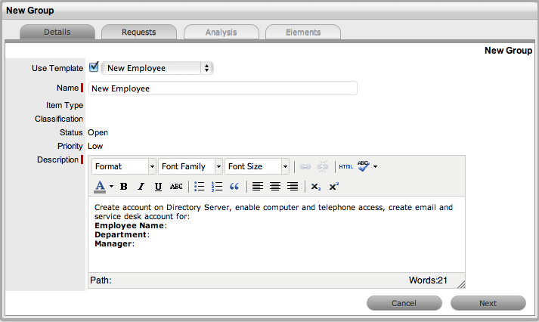
Task: Click the Cancel button
Action: click(404, 303)
